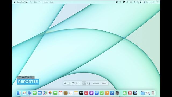Open the QuickTime Player menu
Image resolution: width=172 pixels, height=97 pixels.
click(23, 2)
